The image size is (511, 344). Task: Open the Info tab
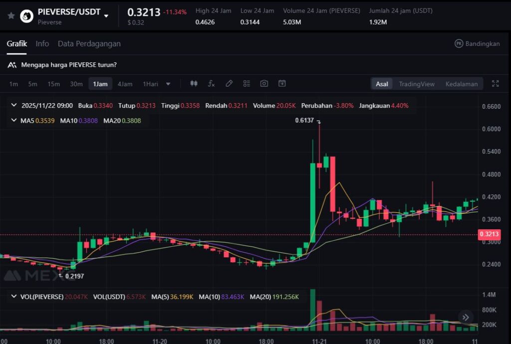coord(42,44)
